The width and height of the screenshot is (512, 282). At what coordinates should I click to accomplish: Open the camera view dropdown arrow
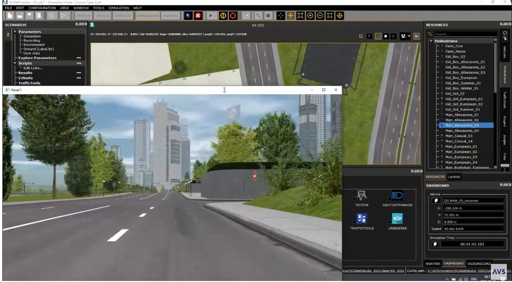click(x=409, y=36)
